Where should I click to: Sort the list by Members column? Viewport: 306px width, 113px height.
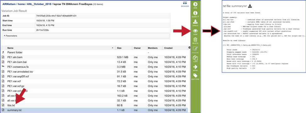pos(153,48)
